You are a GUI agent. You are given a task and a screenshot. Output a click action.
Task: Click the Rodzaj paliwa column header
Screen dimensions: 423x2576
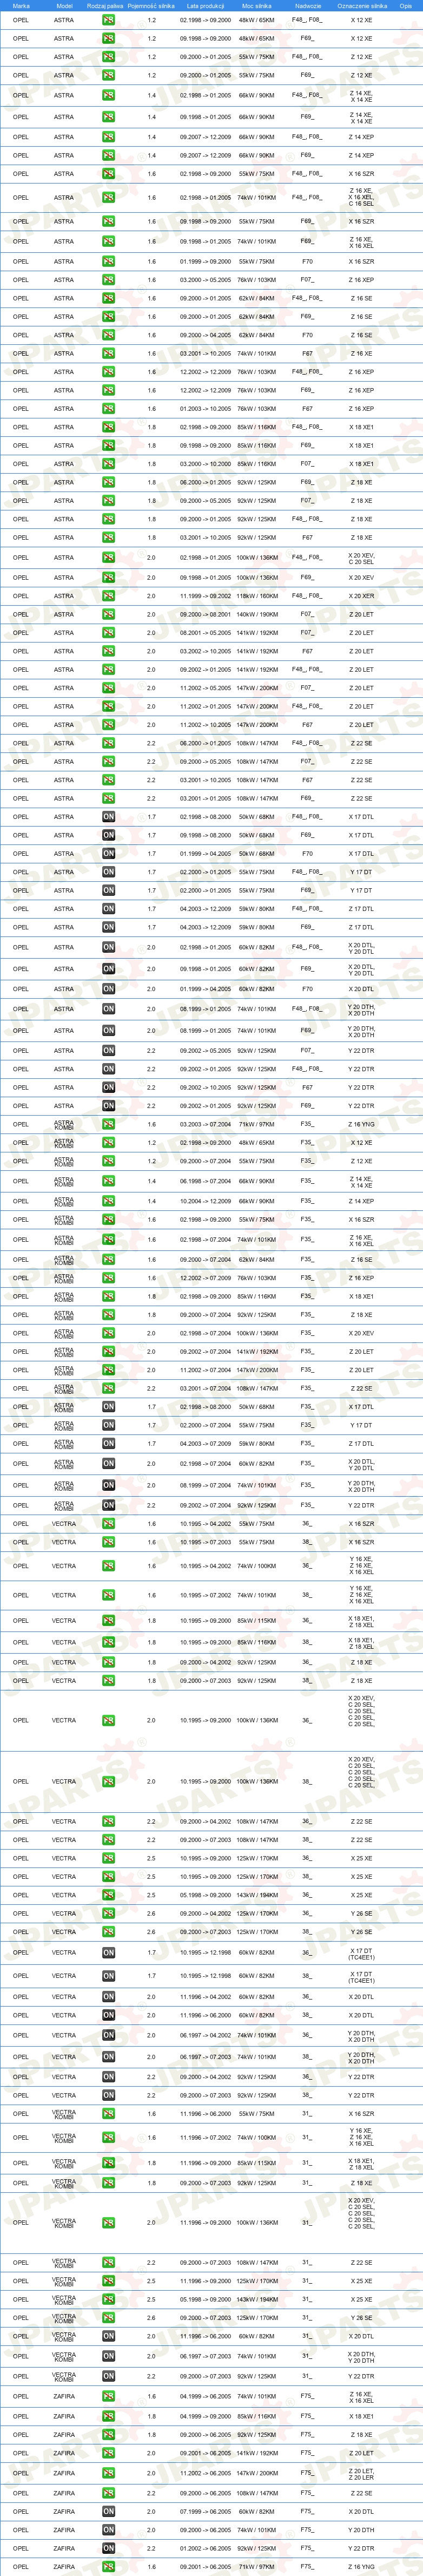click(x=105, y=6)
